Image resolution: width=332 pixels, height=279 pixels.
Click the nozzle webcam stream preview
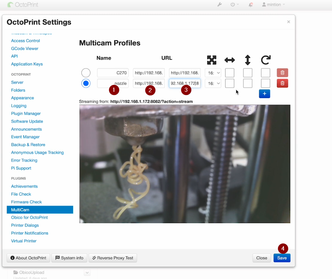pos(185,164)
